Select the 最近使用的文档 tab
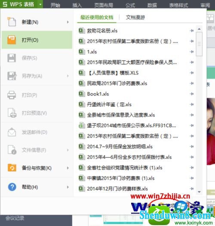Viewport: 215px width, 226px height. (x=97, y=18)
